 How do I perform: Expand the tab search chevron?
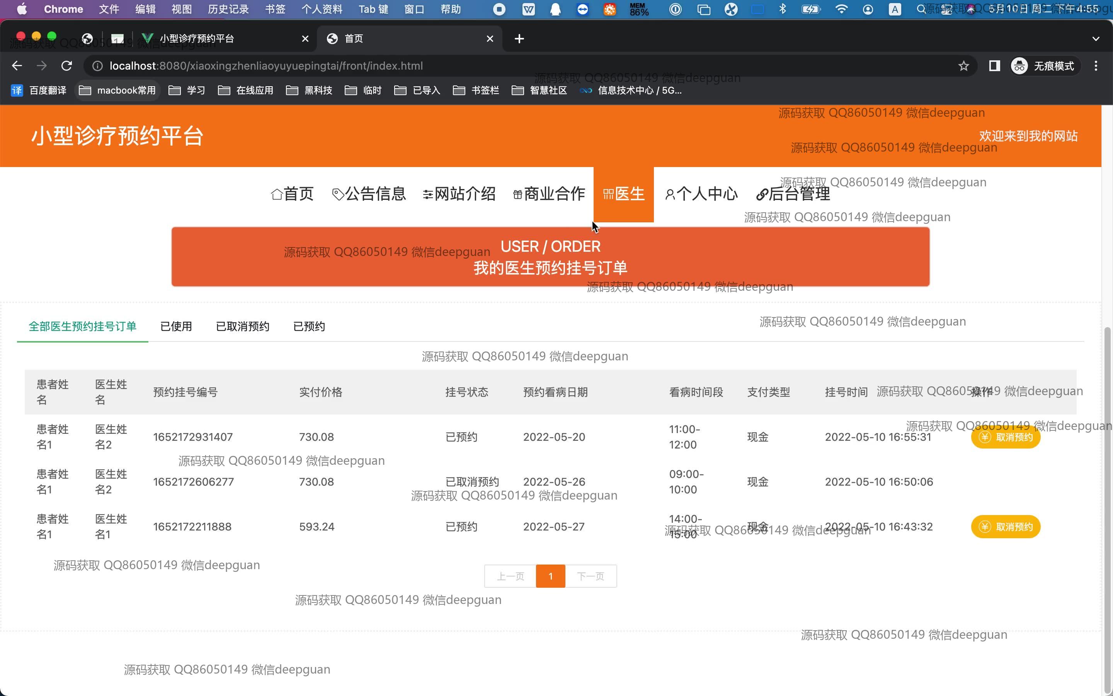pyautogui.click(x=1096, y=39)
